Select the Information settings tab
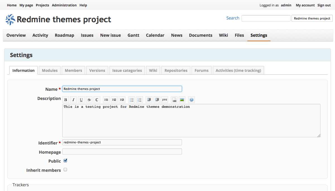 click(23, 70)
